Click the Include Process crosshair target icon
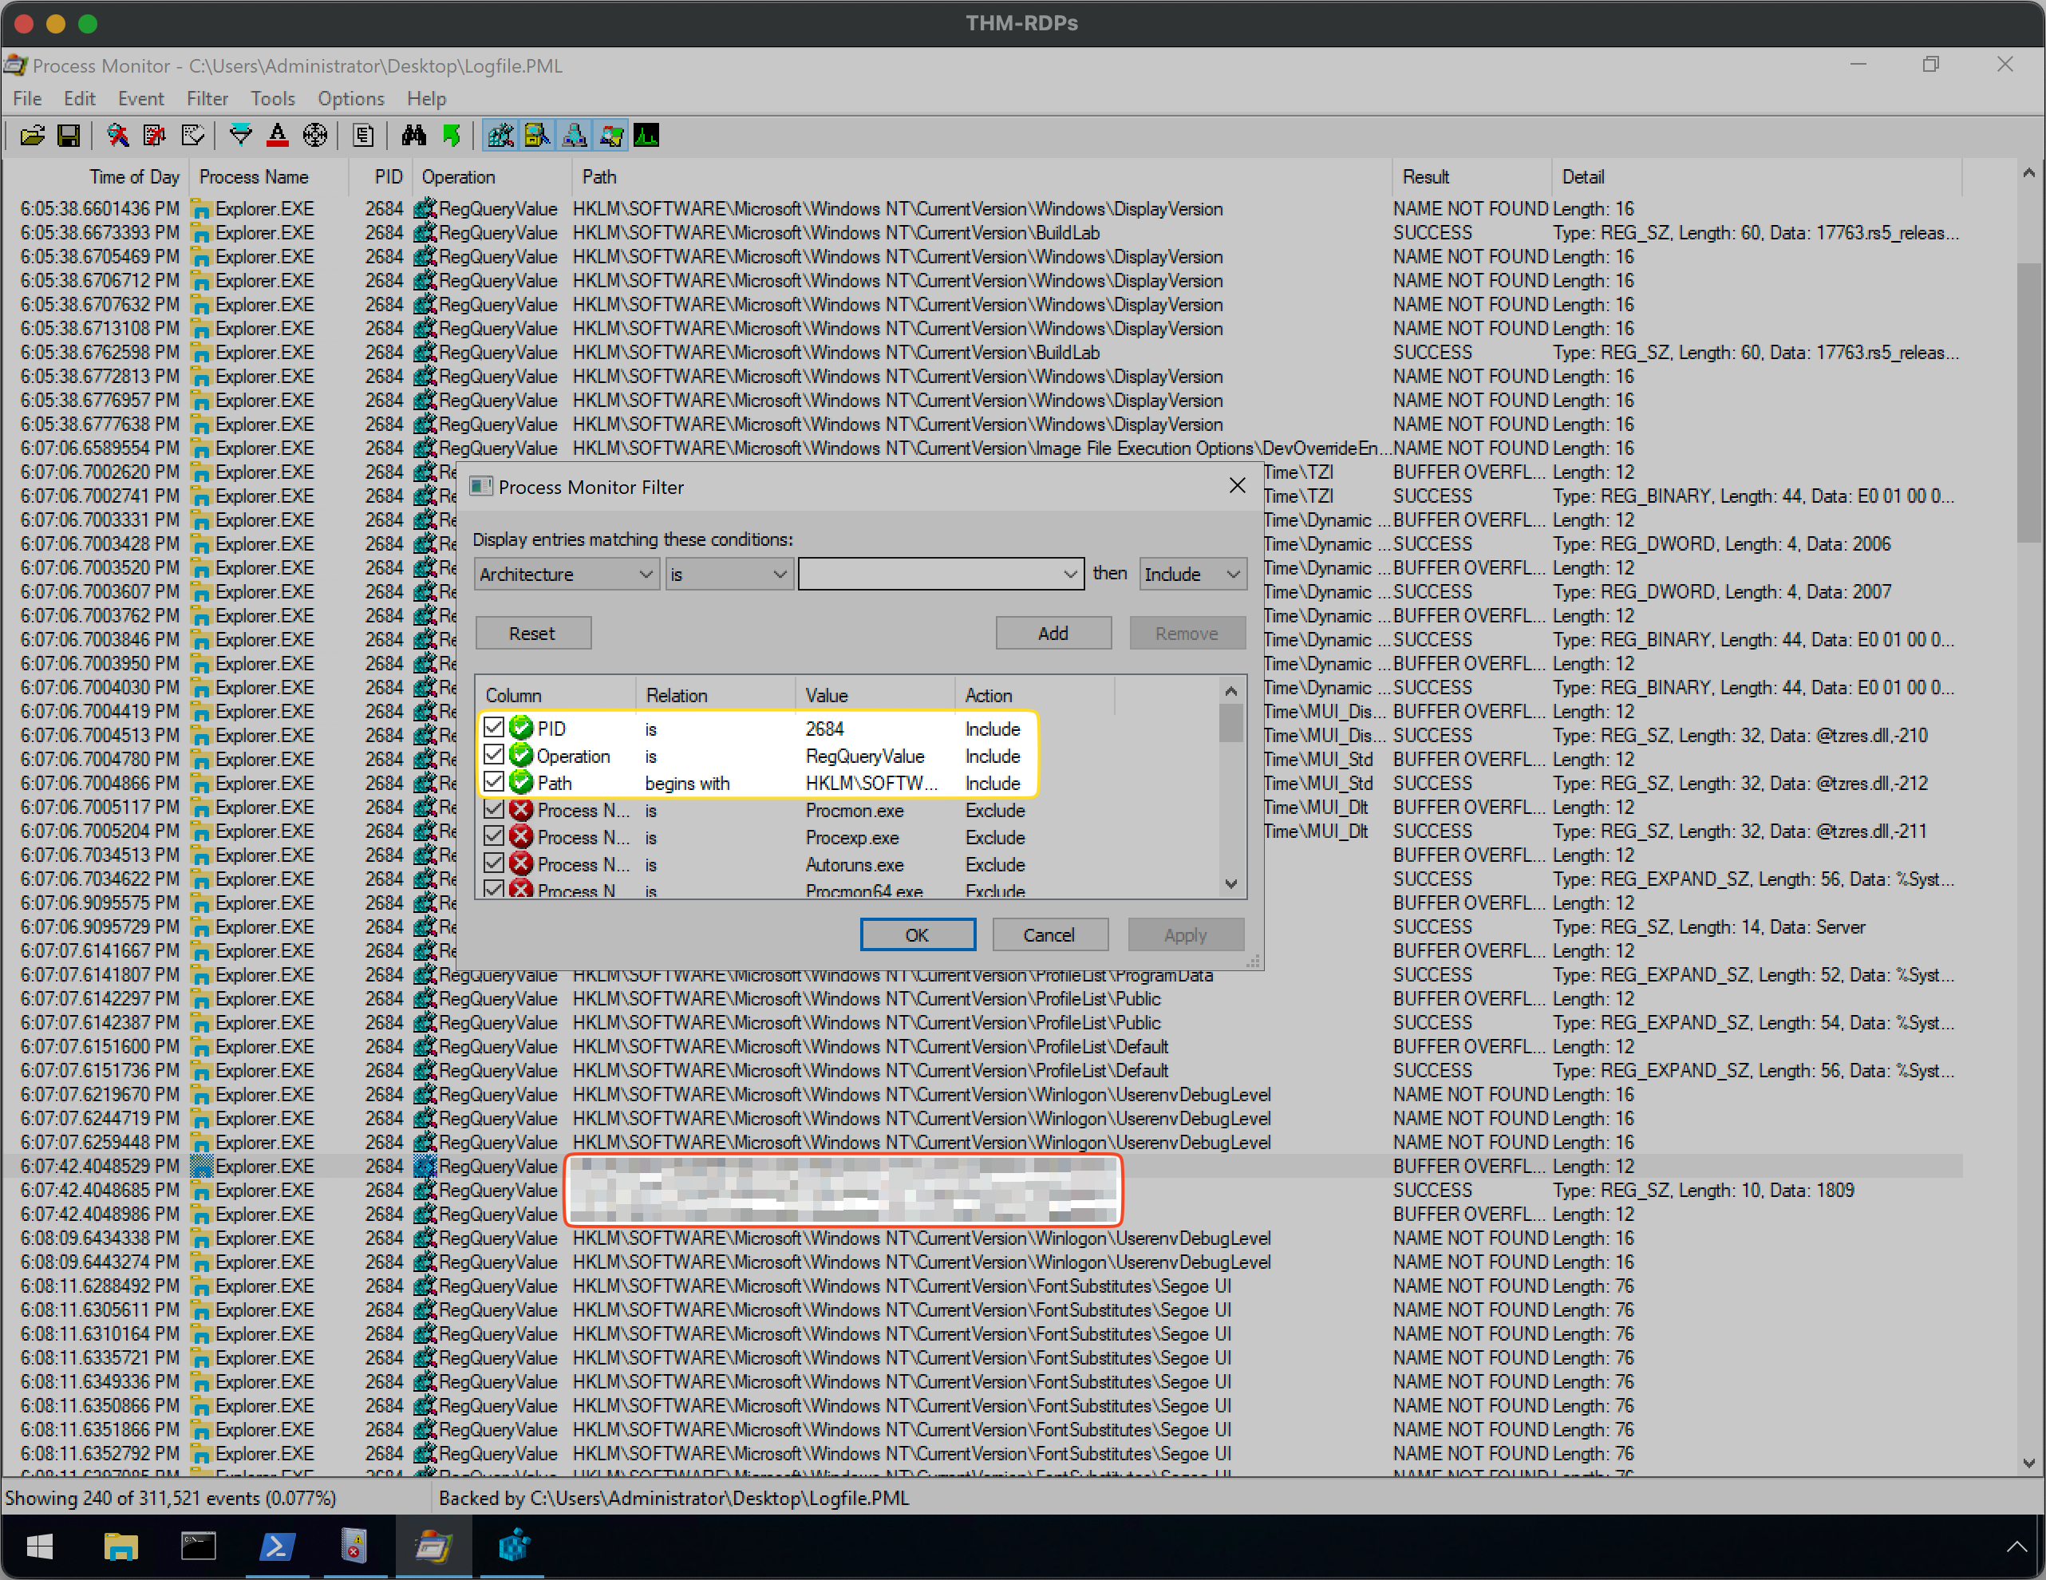The image size is (2046, 1580). (314, 136)
